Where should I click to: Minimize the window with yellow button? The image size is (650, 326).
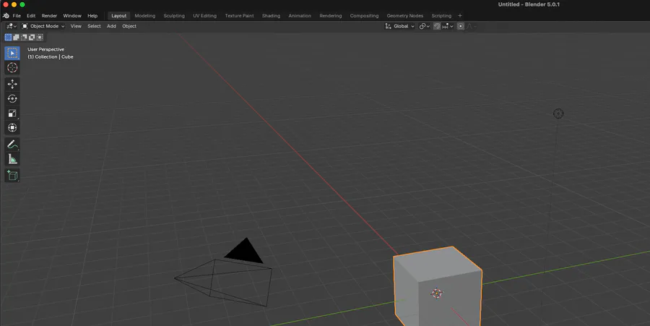(x=14, y=4)
